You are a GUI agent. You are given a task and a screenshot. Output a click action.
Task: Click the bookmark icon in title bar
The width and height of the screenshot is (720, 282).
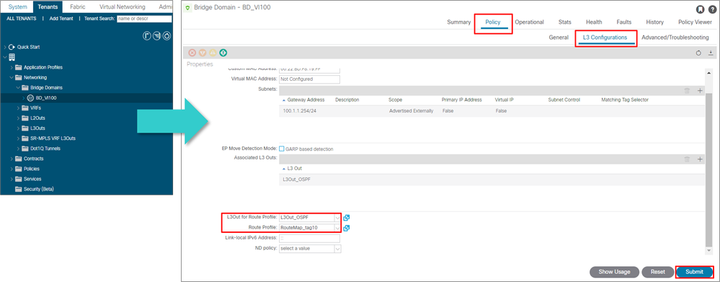700,9
